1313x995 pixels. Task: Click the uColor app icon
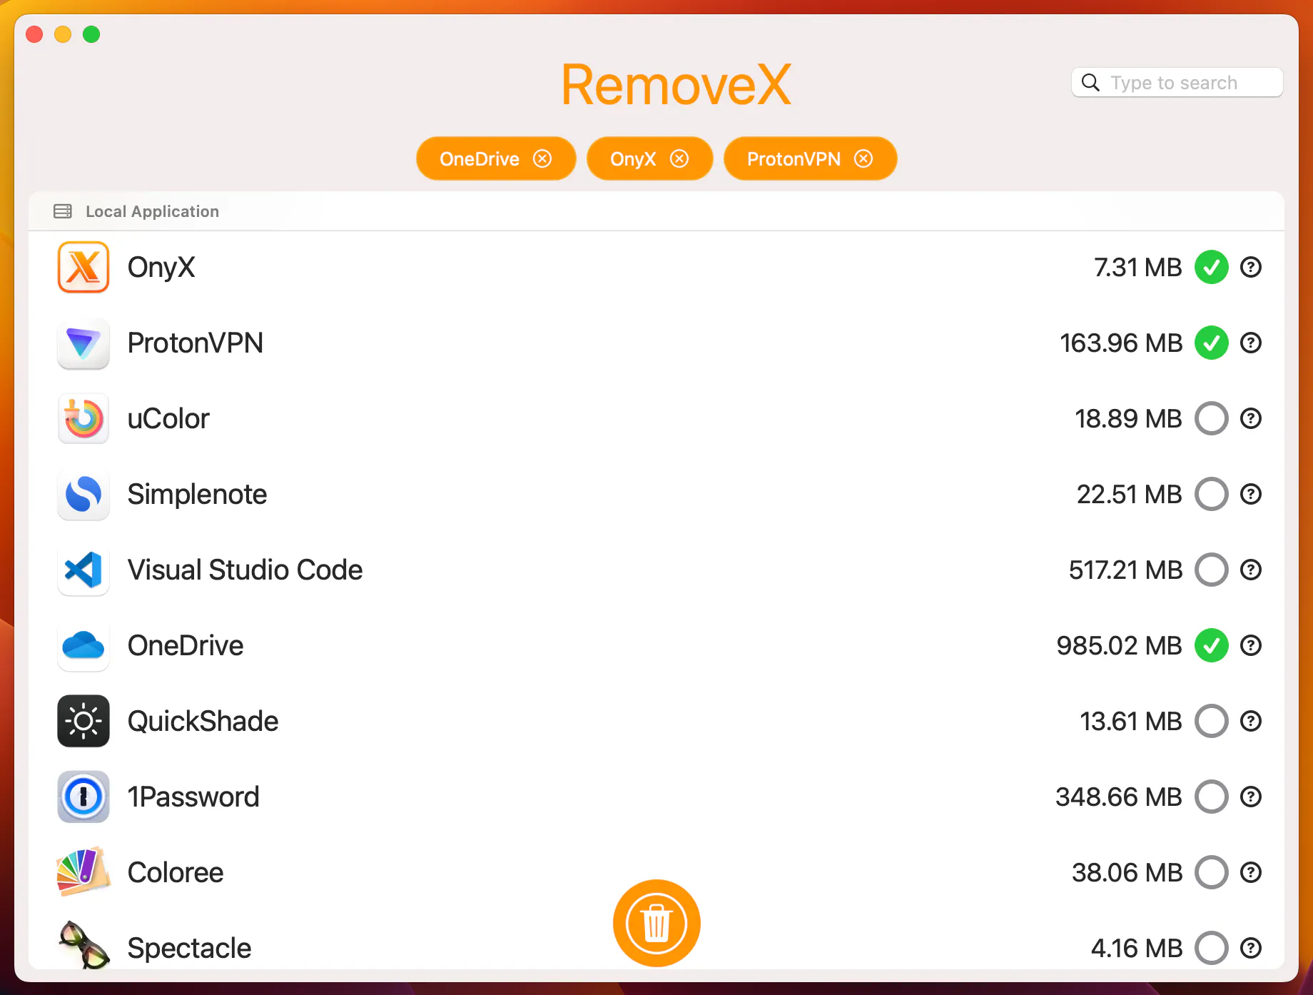83,418
